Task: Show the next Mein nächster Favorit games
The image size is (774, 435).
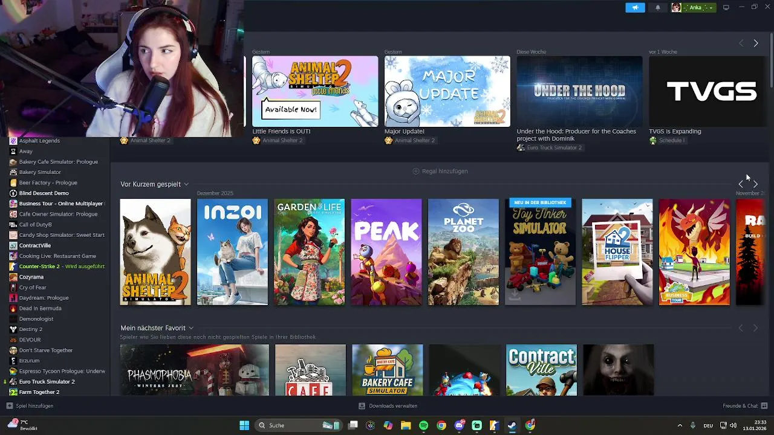Action: pyautogui.click(x=756, y=328)
